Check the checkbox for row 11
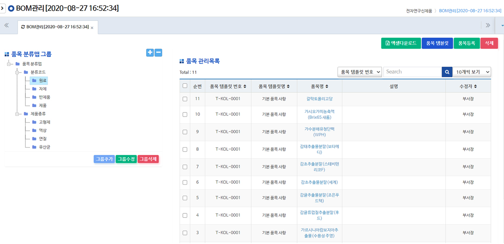504x244 pixels. (x=185, y=99)
